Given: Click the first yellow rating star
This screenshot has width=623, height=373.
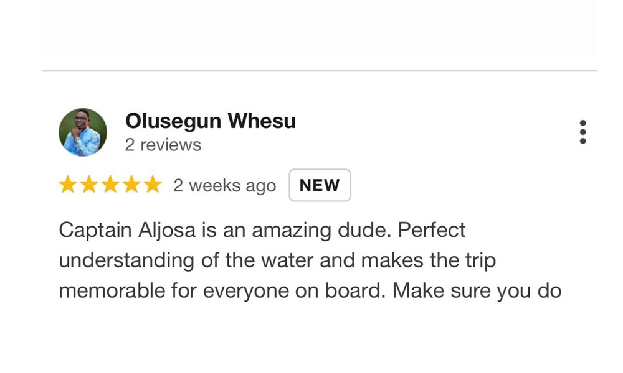Looking at the screenshot, I should (67, 185).
